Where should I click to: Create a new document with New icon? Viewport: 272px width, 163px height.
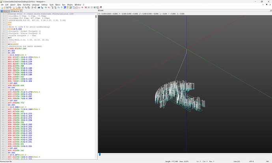tap(2, 7)
